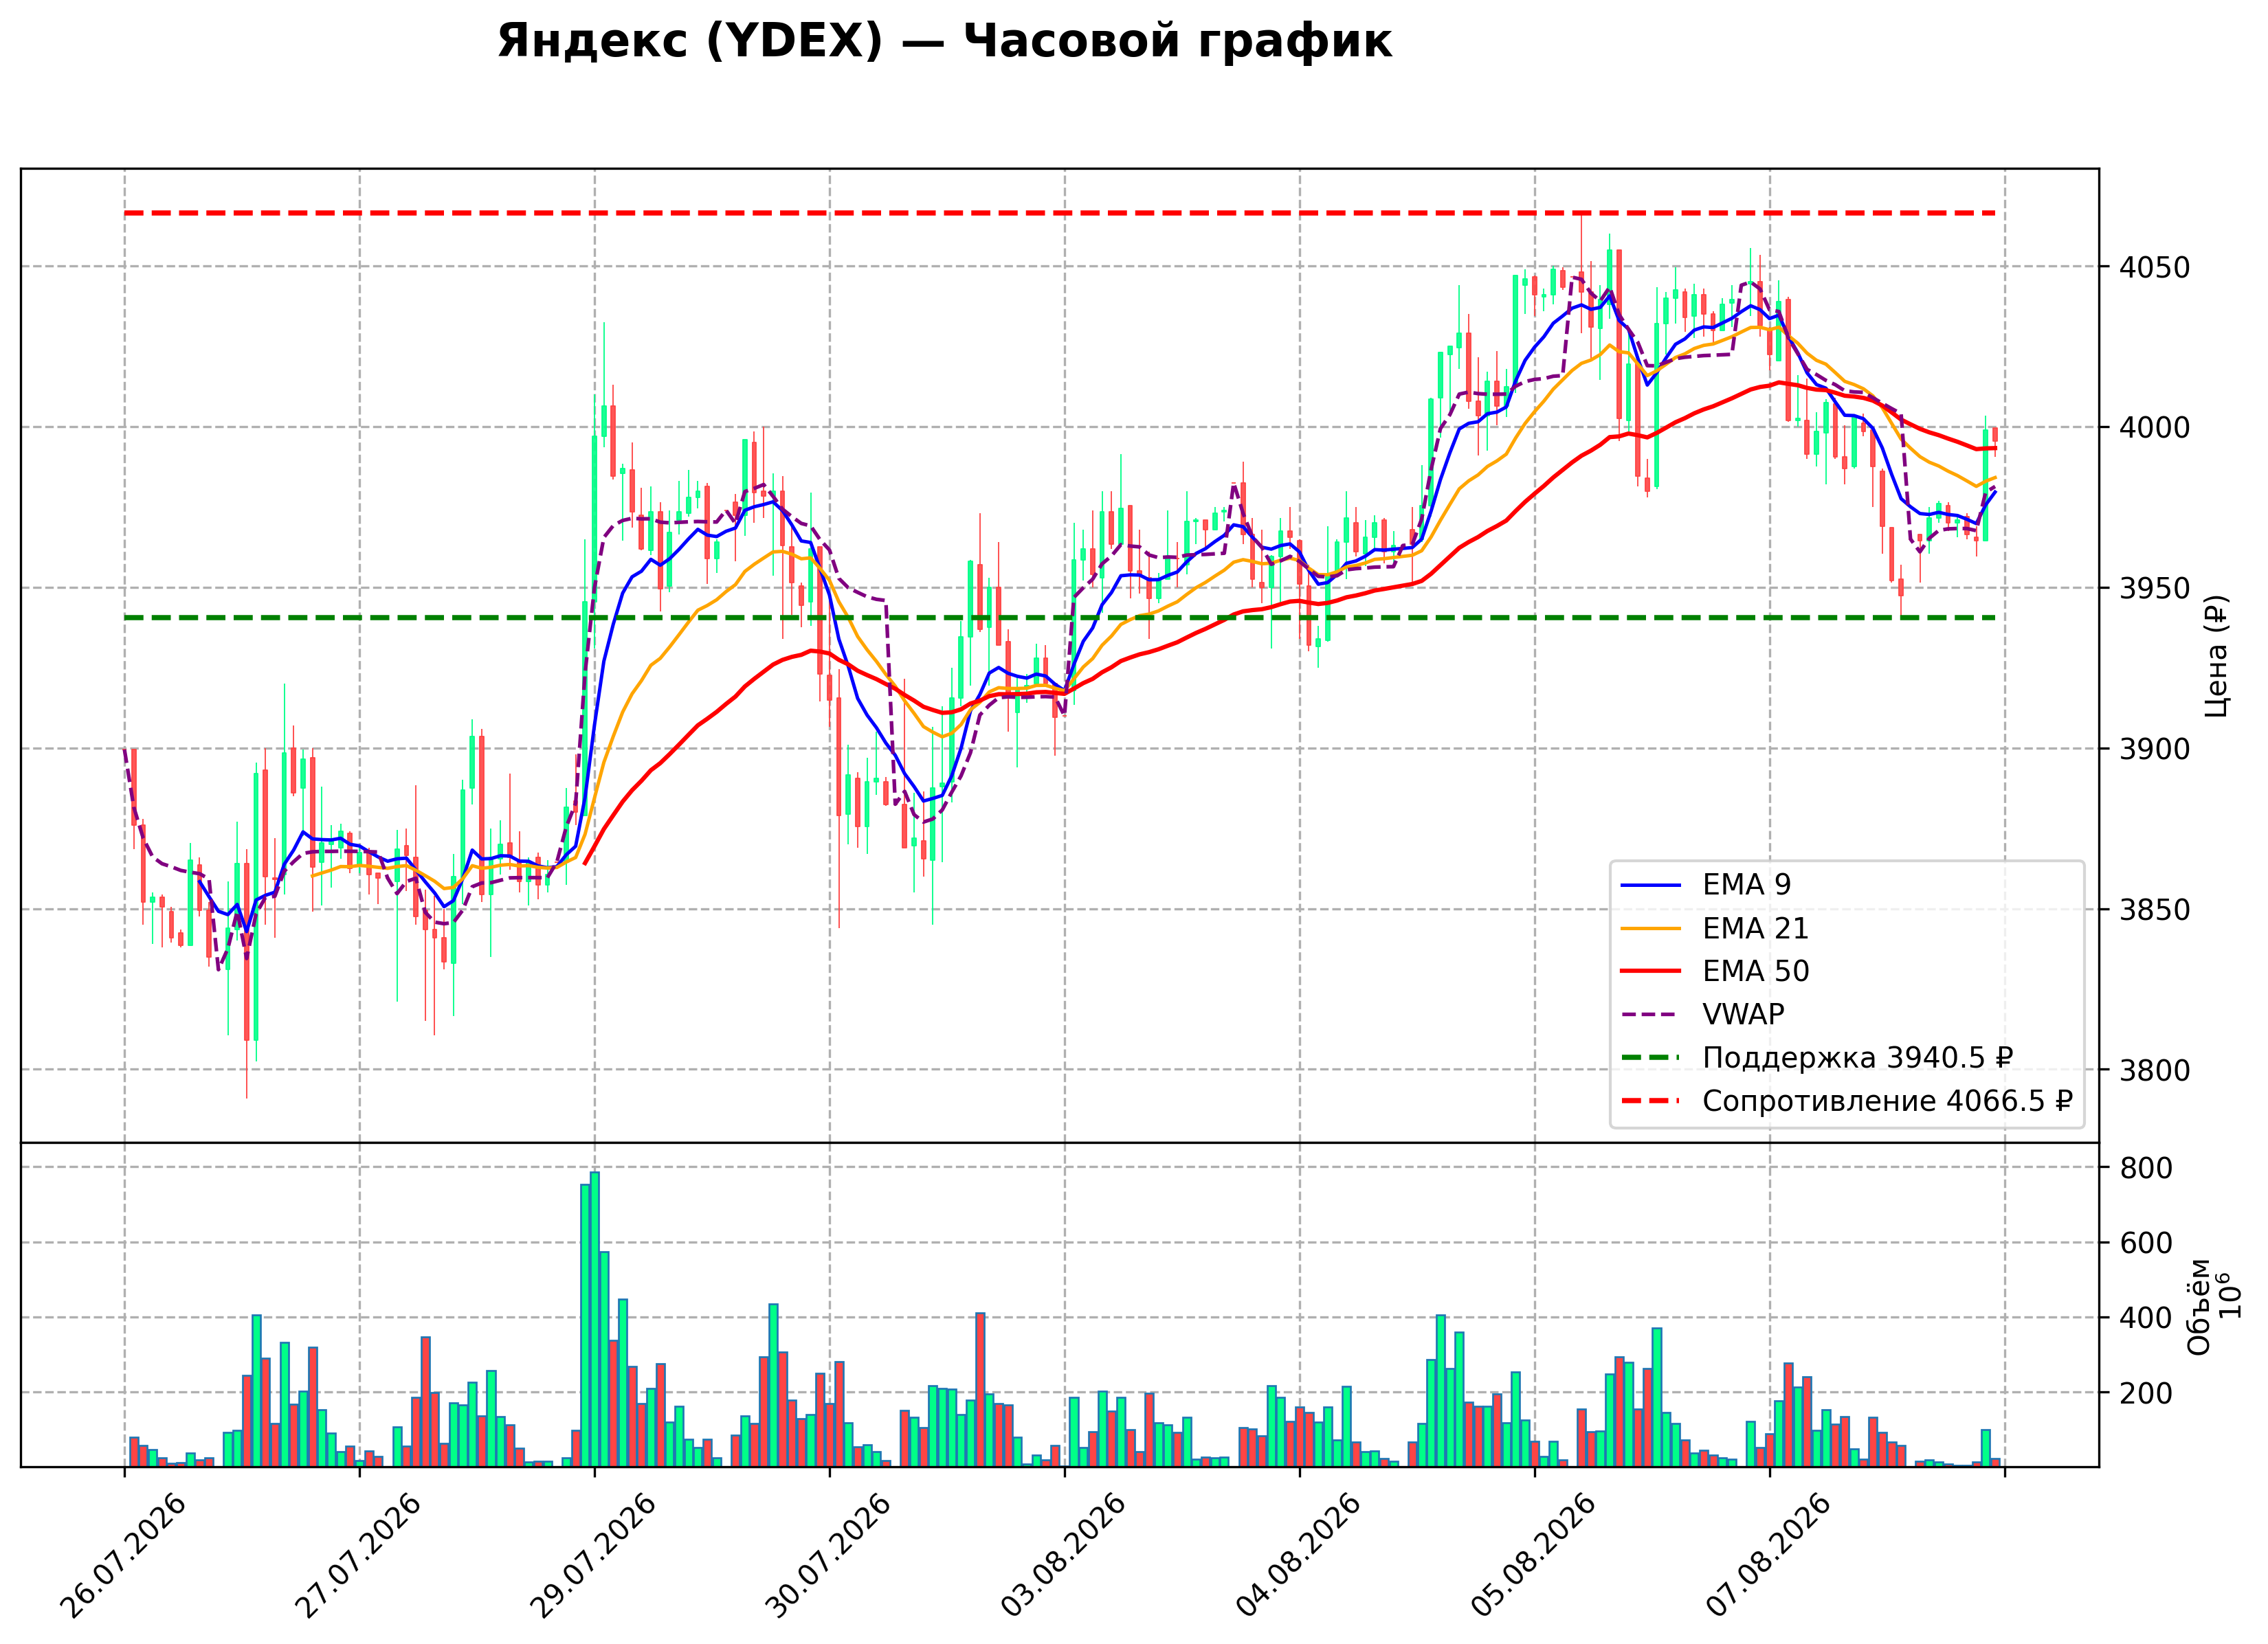2268x1644 pixels.
Task: Click the 30.07.2026 date label
Action: tap(829, 1556)
